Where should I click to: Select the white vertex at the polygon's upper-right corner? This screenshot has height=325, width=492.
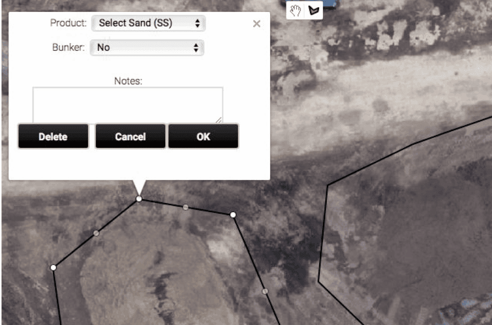[x=233, y=215]
